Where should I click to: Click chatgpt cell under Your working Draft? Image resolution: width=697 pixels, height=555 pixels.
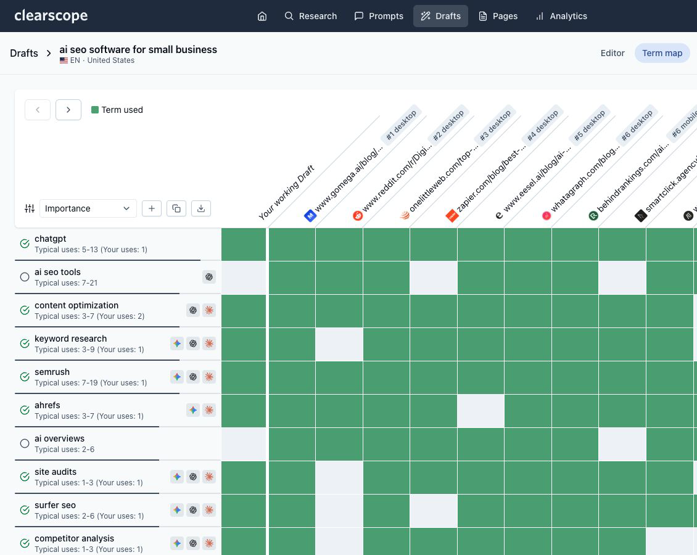tap(244, 244)
